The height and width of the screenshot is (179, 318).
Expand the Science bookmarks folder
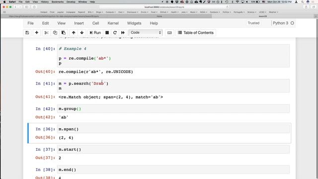pos(252,12)
